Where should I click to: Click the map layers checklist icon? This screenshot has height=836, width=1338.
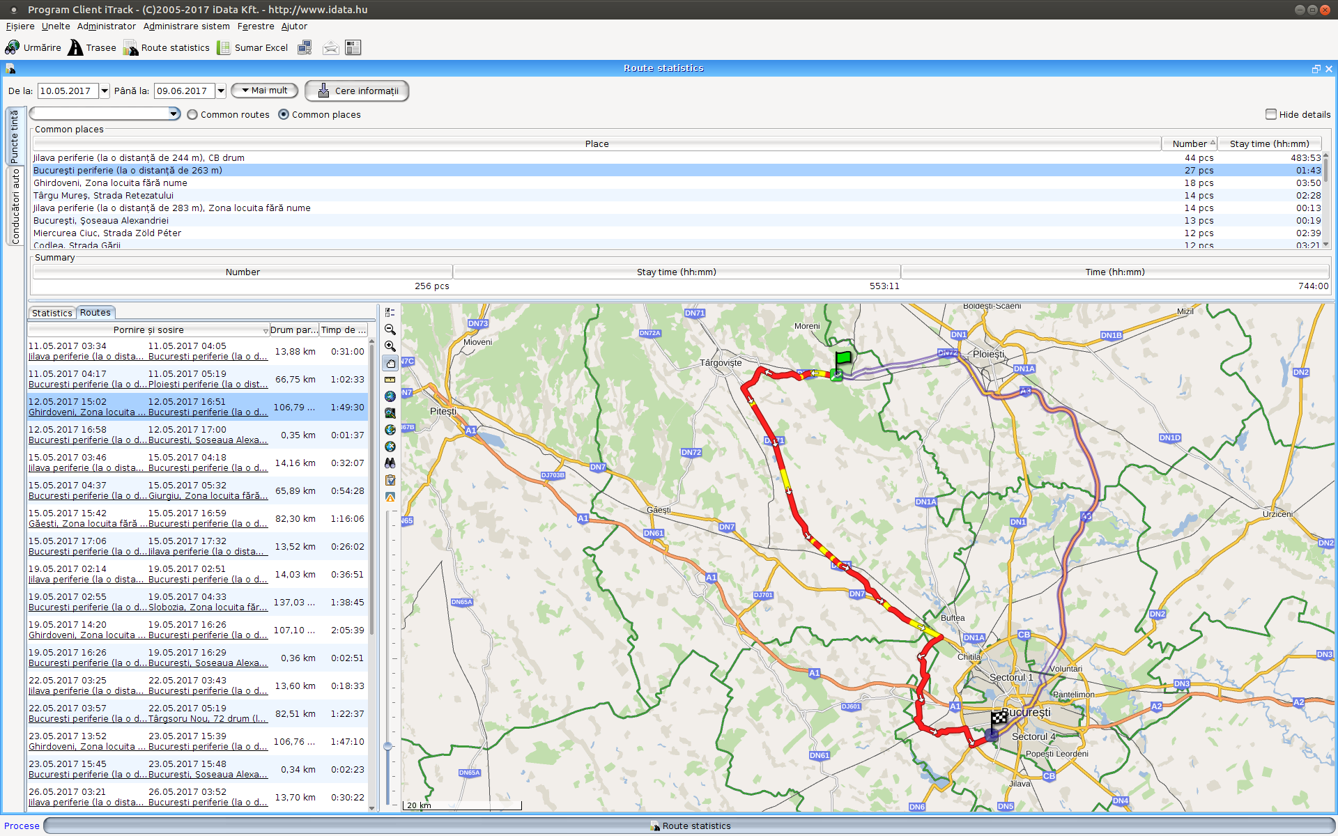[390, 313]
